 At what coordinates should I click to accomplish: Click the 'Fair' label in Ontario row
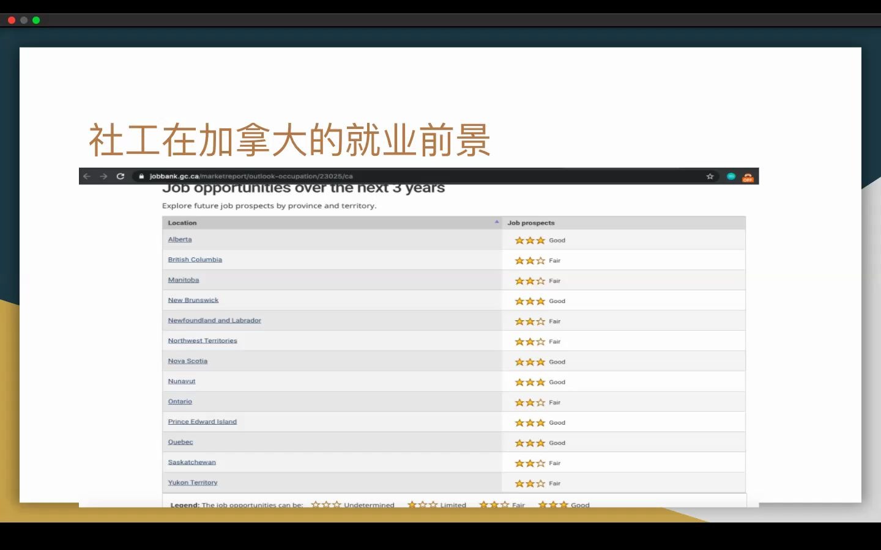pos(554,403)
